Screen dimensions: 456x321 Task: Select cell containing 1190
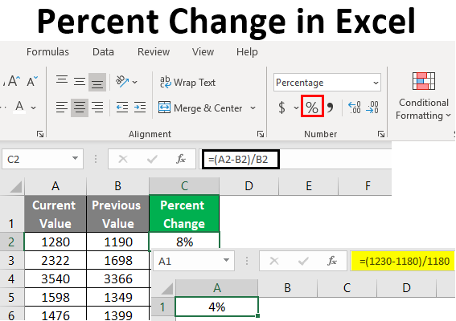[x=117, y=242]
